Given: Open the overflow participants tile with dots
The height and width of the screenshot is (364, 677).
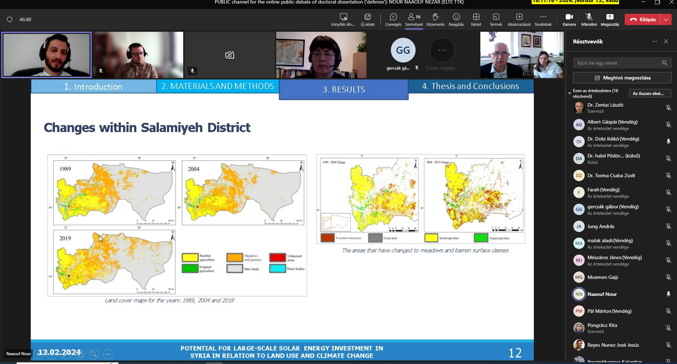Looking at the screenshot, I should click(x=442, y=50).
